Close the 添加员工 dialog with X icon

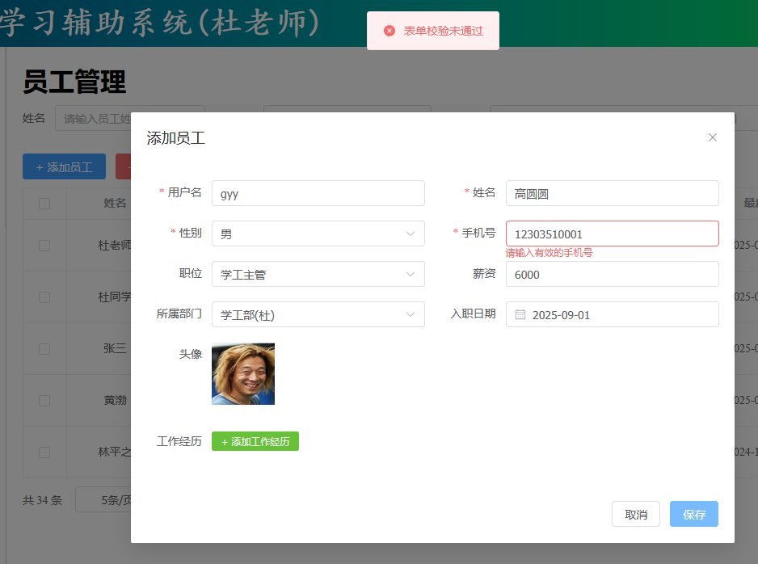pyautogui.click(x=712, y=137)
